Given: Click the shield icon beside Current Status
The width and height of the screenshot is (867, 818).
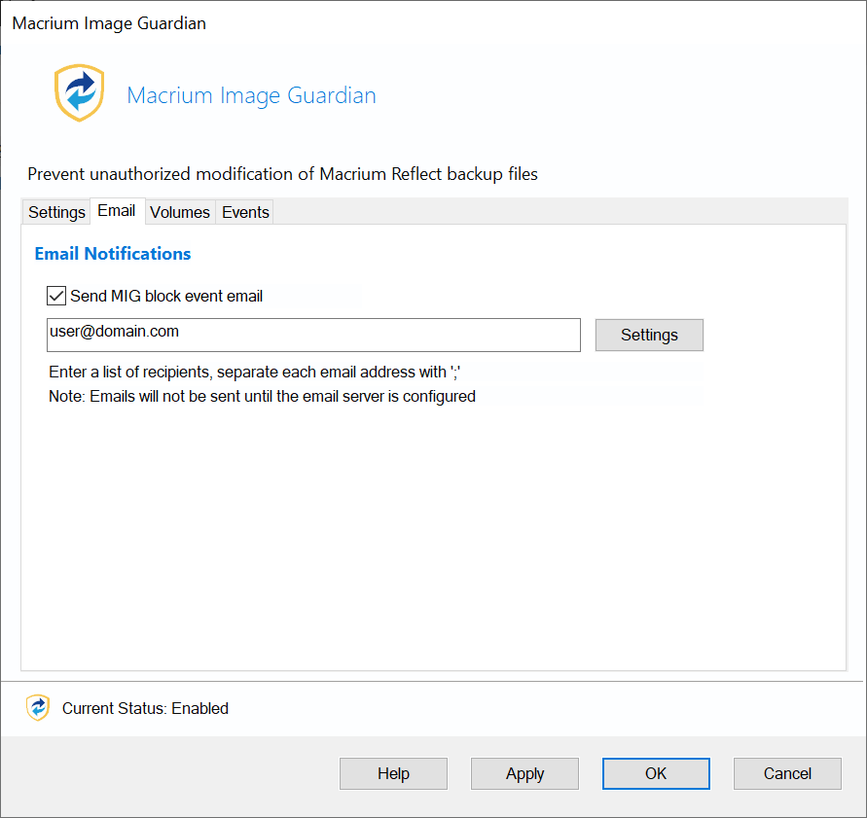Looking at the screenshot, I should 38,708.
